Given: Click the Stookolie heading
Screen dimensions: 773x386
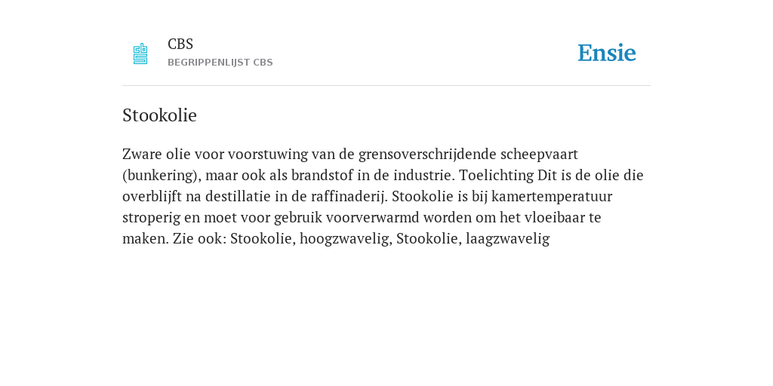Looking at the screenshot, I should [x=159, y=115].
